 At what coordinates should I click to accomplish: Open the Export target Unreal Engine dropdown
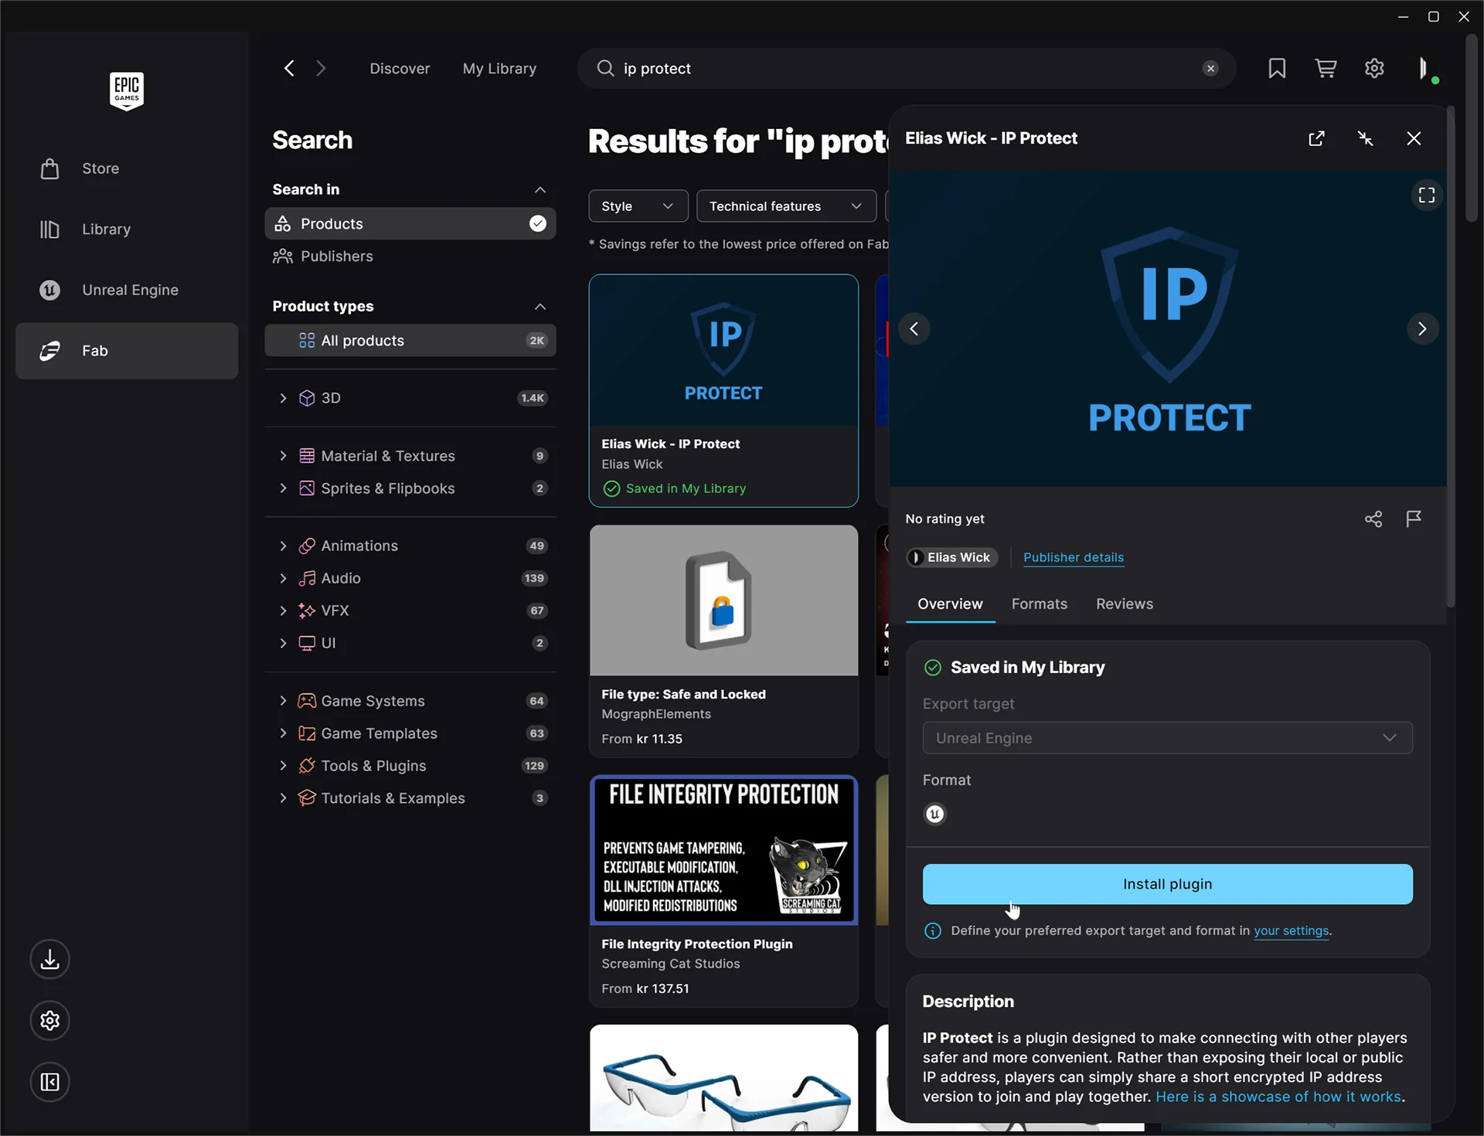click(x=1168, y=738)
